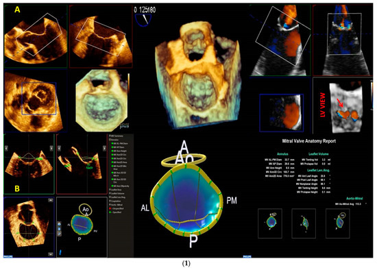Click the Annulus heading in the anatomy report
The width and height of the screenshot is (377, 270).
(282, 154)
